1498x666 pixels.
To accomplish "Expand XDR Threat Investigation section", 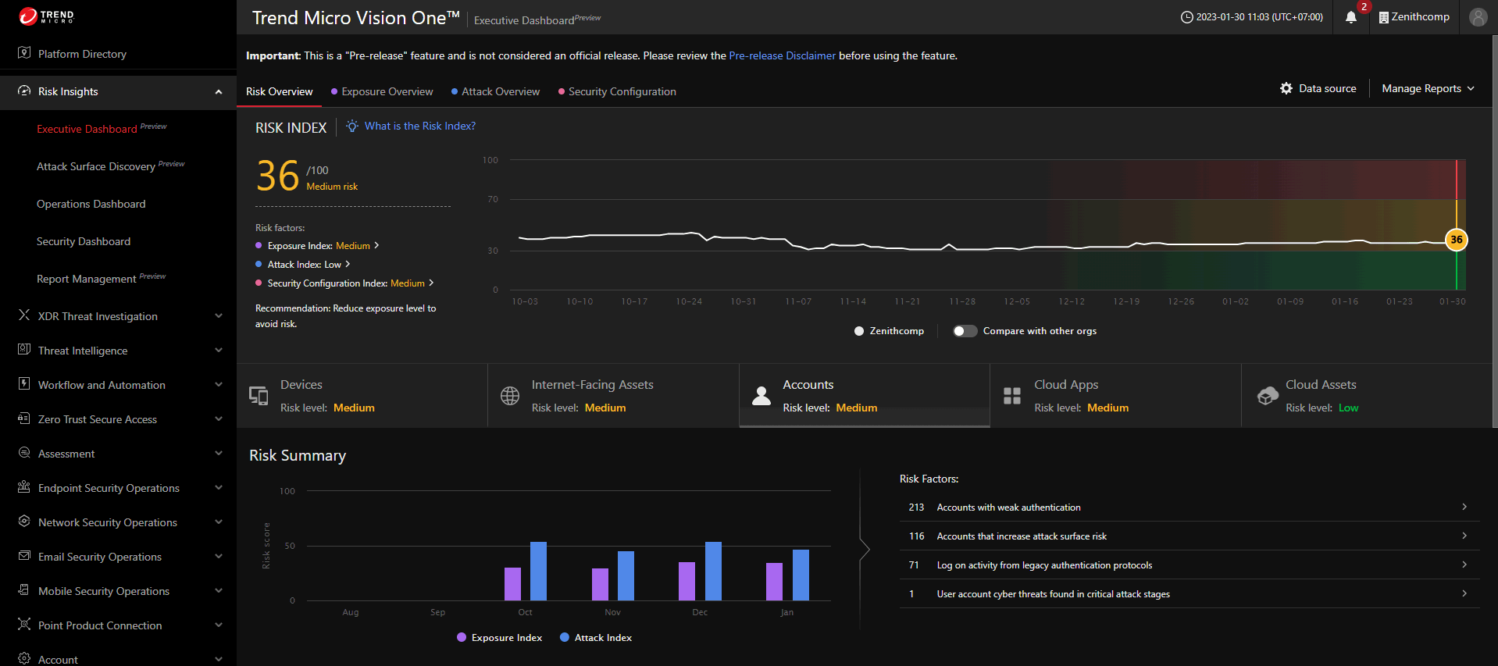I will 219,315.
